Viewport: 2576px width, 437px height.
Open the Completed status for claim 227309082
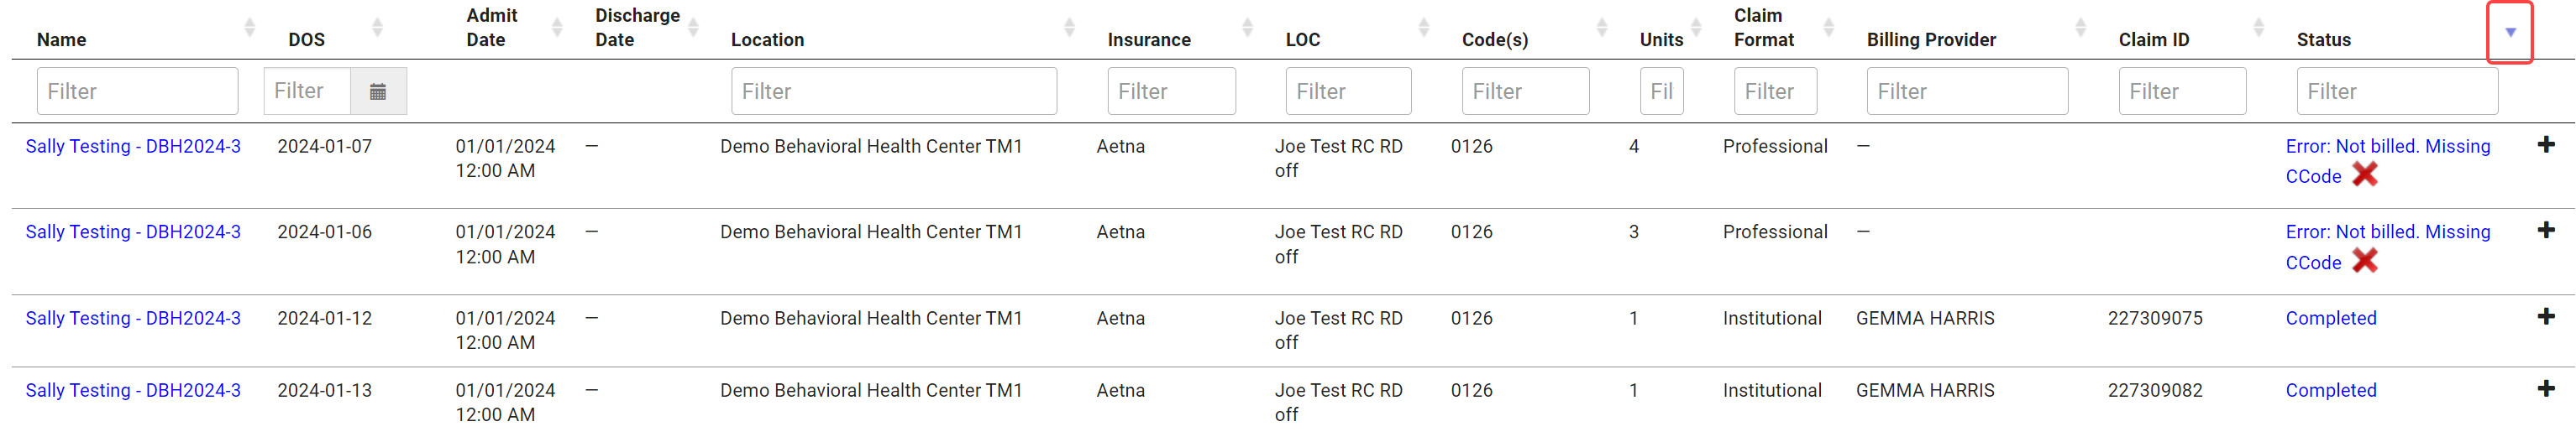pos(2331,389)
